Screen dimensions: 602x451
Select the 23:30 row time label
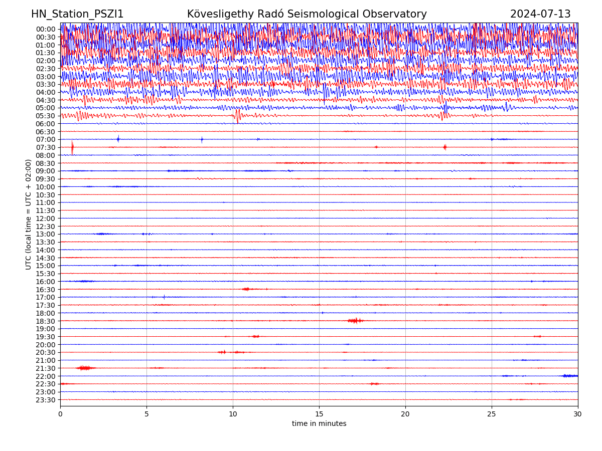click(45, 400)
